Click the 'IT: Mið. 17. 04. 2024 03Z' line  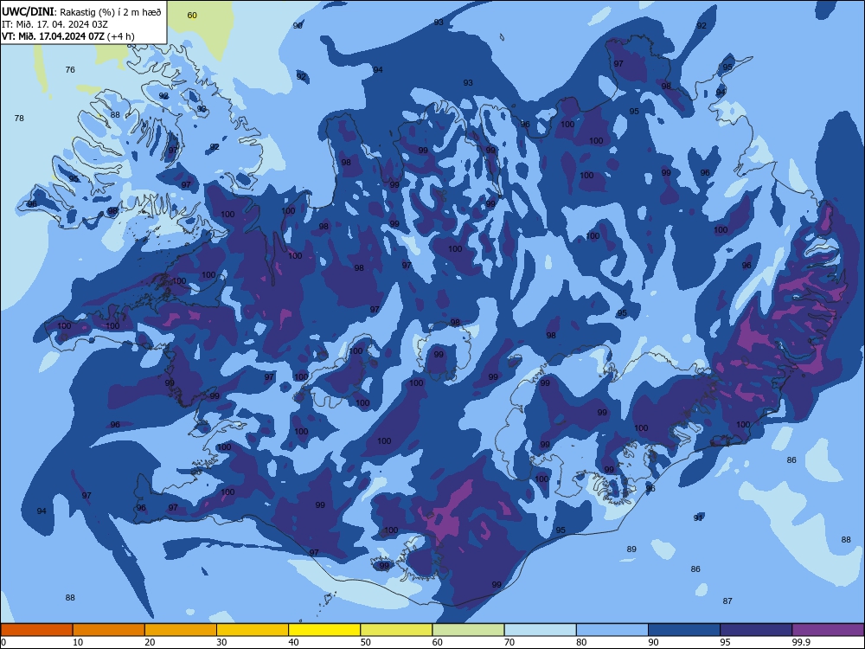pos(54,24)
